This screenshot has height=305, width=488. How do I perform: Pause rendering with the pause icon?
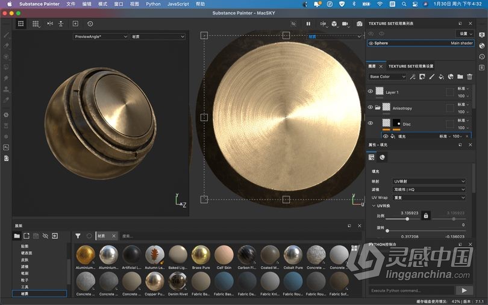[x=308, y=24]
